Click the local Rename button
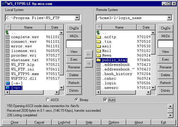The image size is (178, 127). (74, 67)
